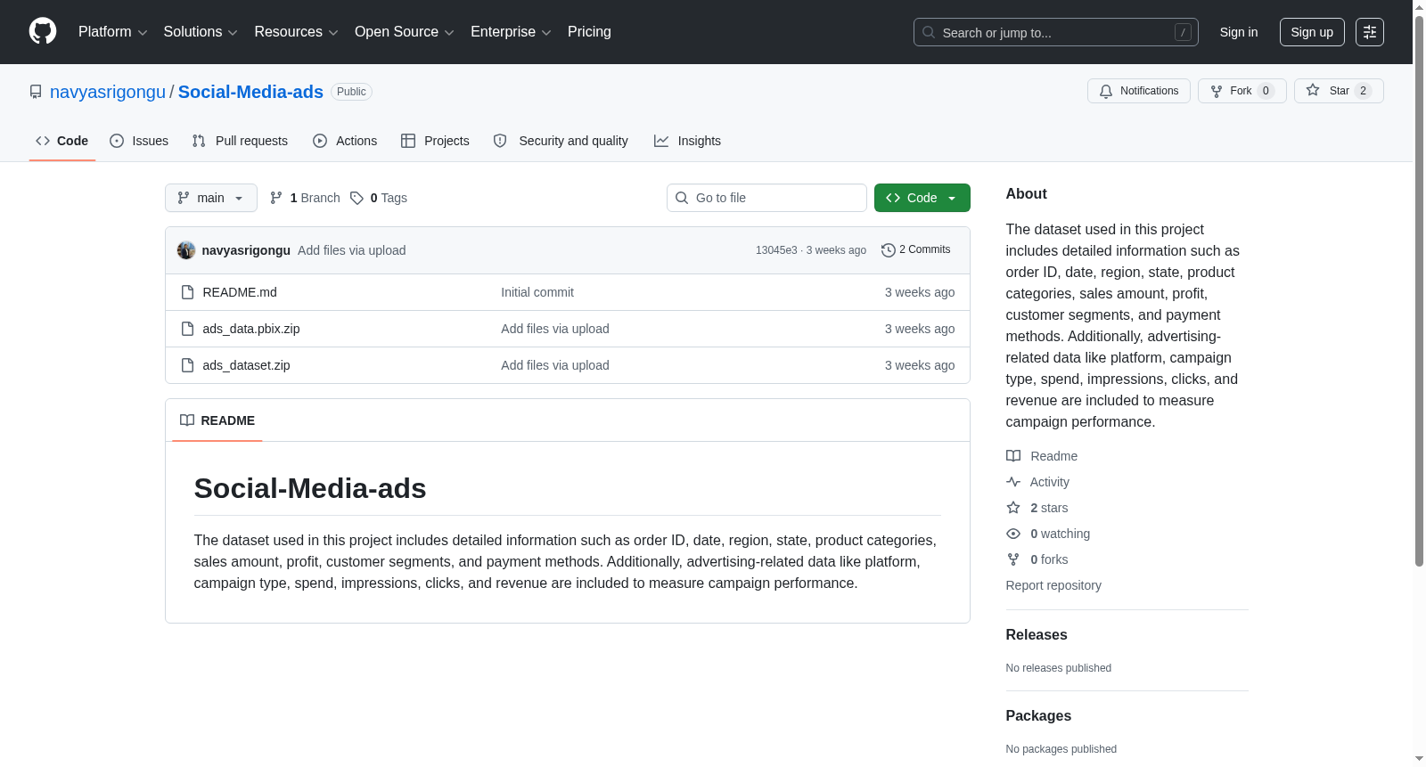Open the 2 Commits history link

click(916, 250)
